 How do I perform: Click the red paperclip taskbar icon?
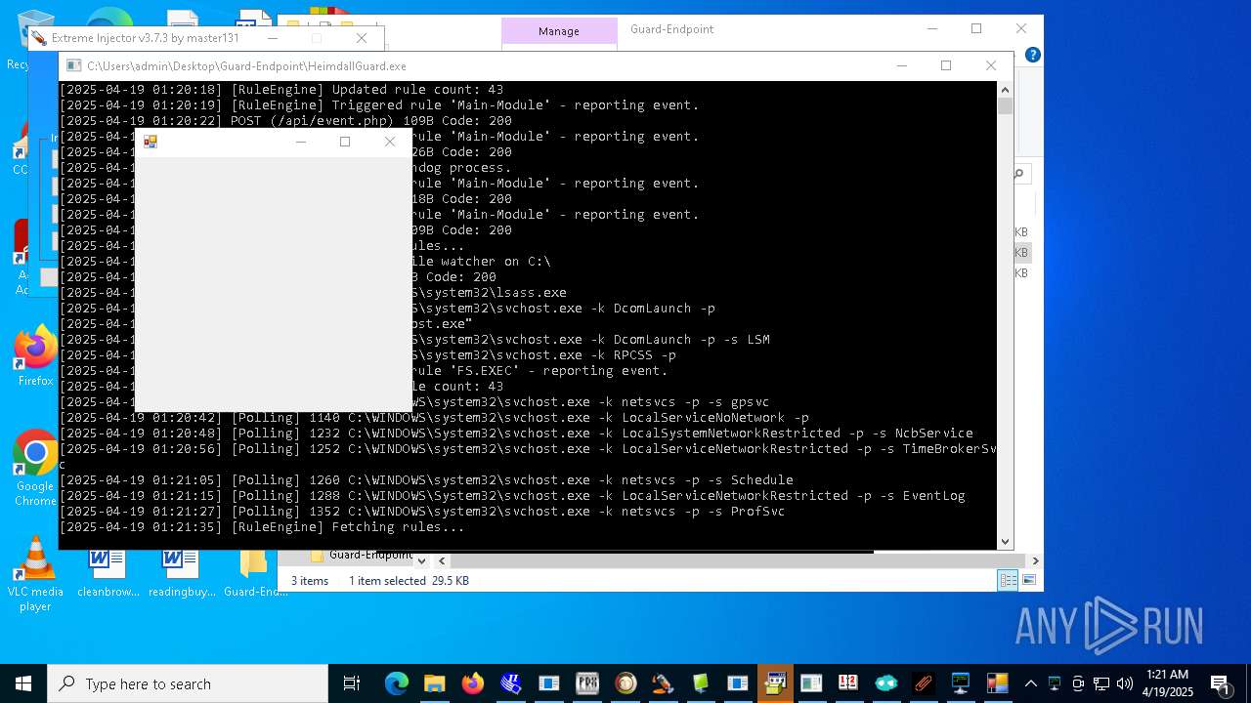point(923,683)
